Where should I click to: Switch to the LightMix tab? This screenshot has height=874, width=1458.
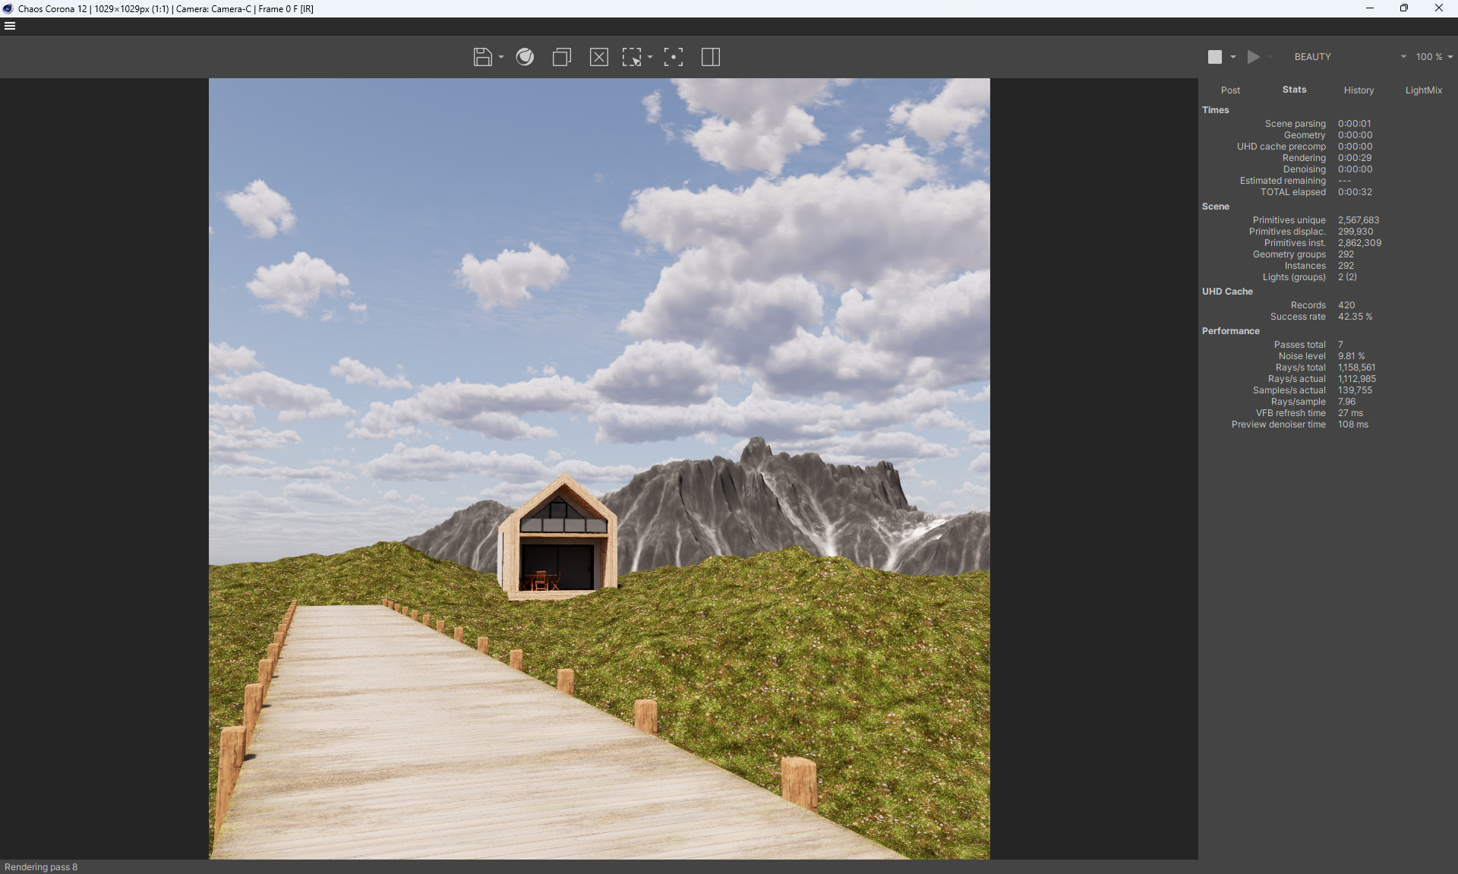pyautogui.click(x=1423, y=90)
